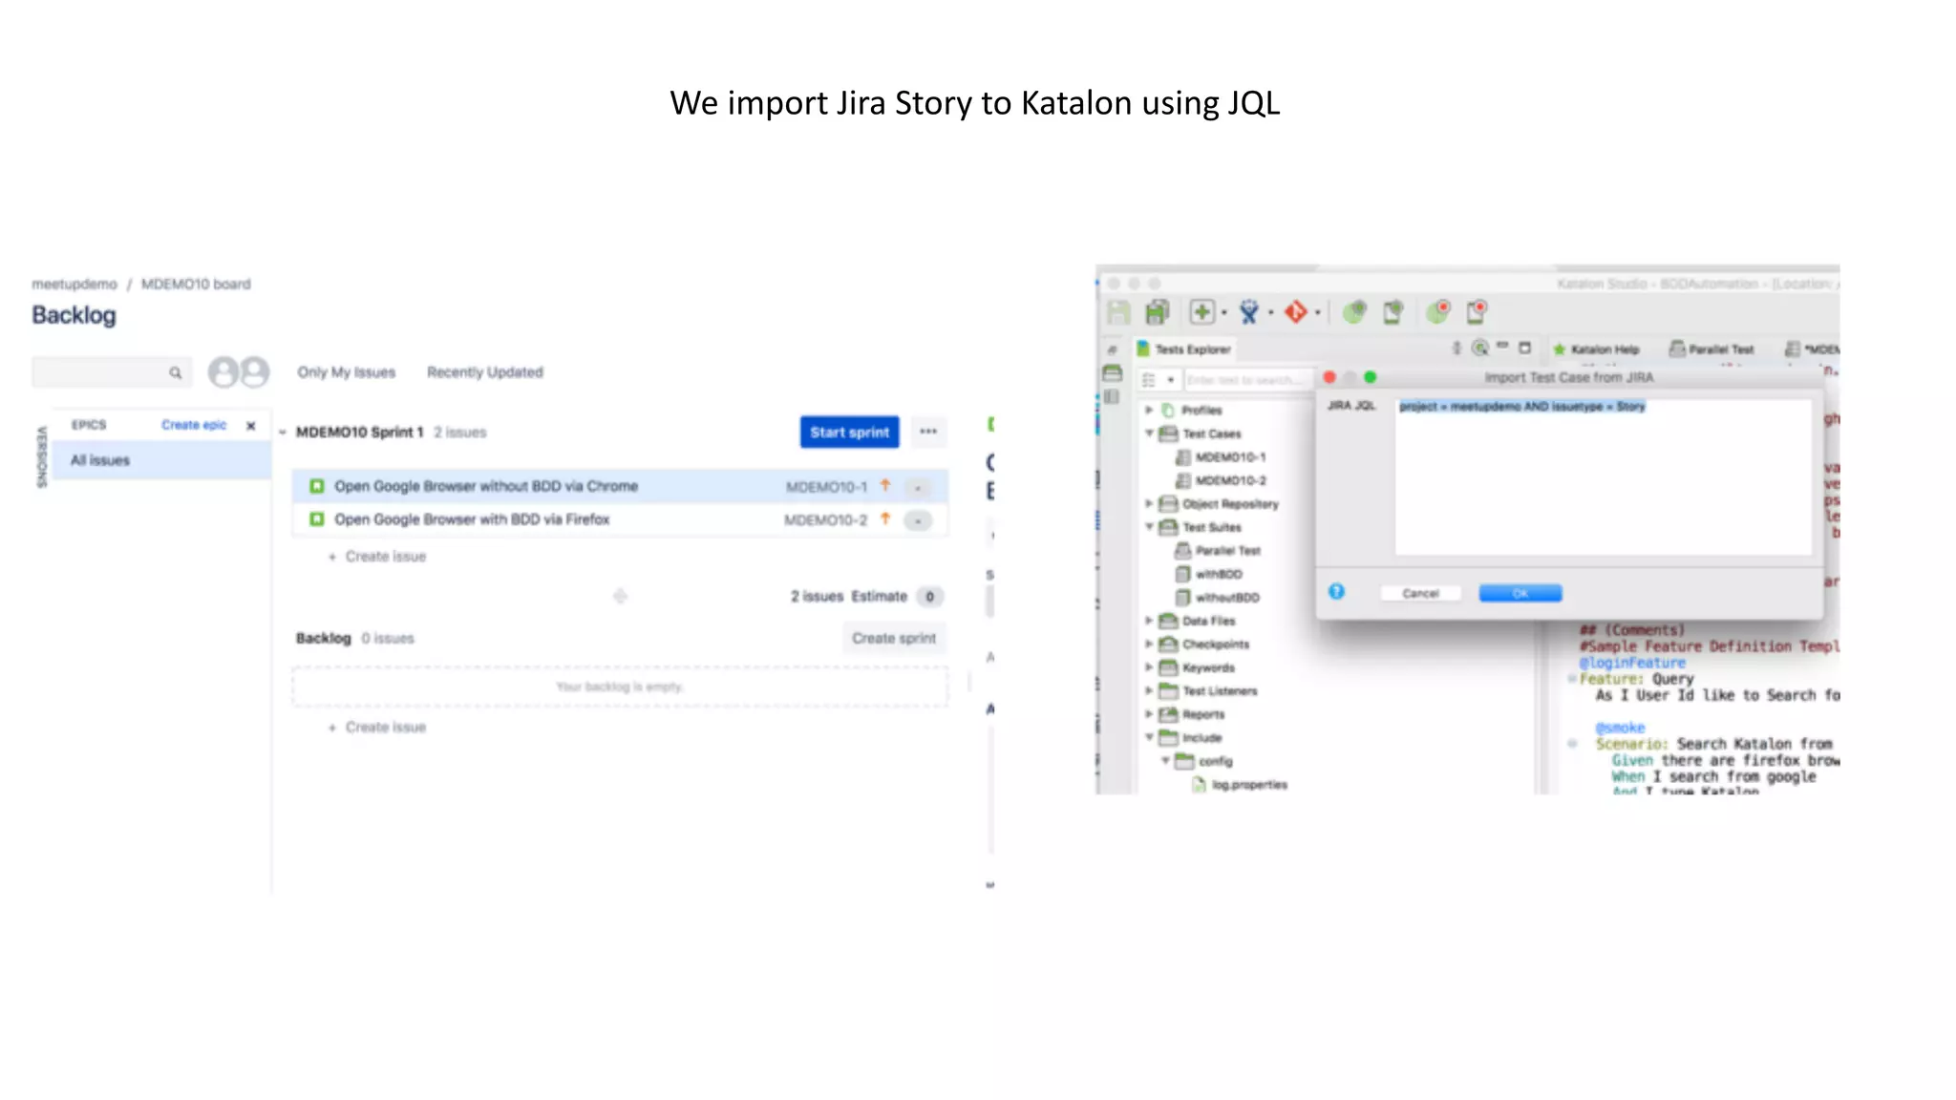Click the Save All toolbar icon

coord(1158,312)
